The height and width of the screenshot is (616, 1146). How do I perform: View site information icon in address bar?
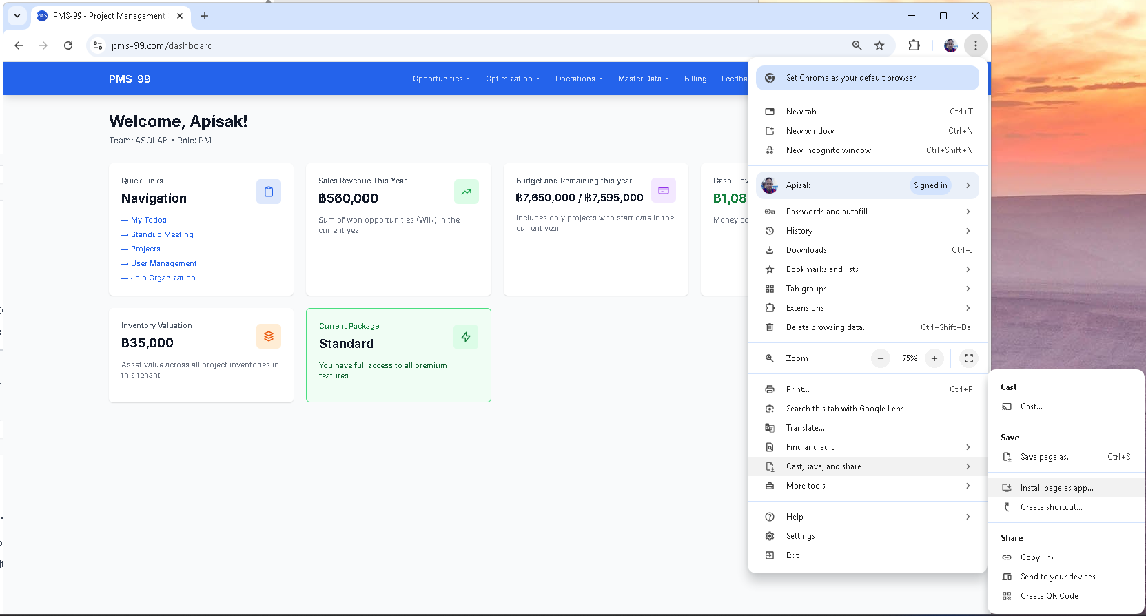(98, 45)
